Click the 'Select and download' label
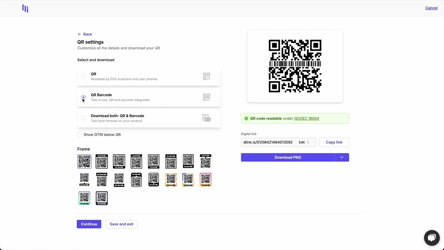Screen dimensions: 444x250 pos(96,60)
